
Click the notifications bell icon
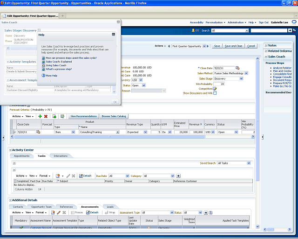193,30
